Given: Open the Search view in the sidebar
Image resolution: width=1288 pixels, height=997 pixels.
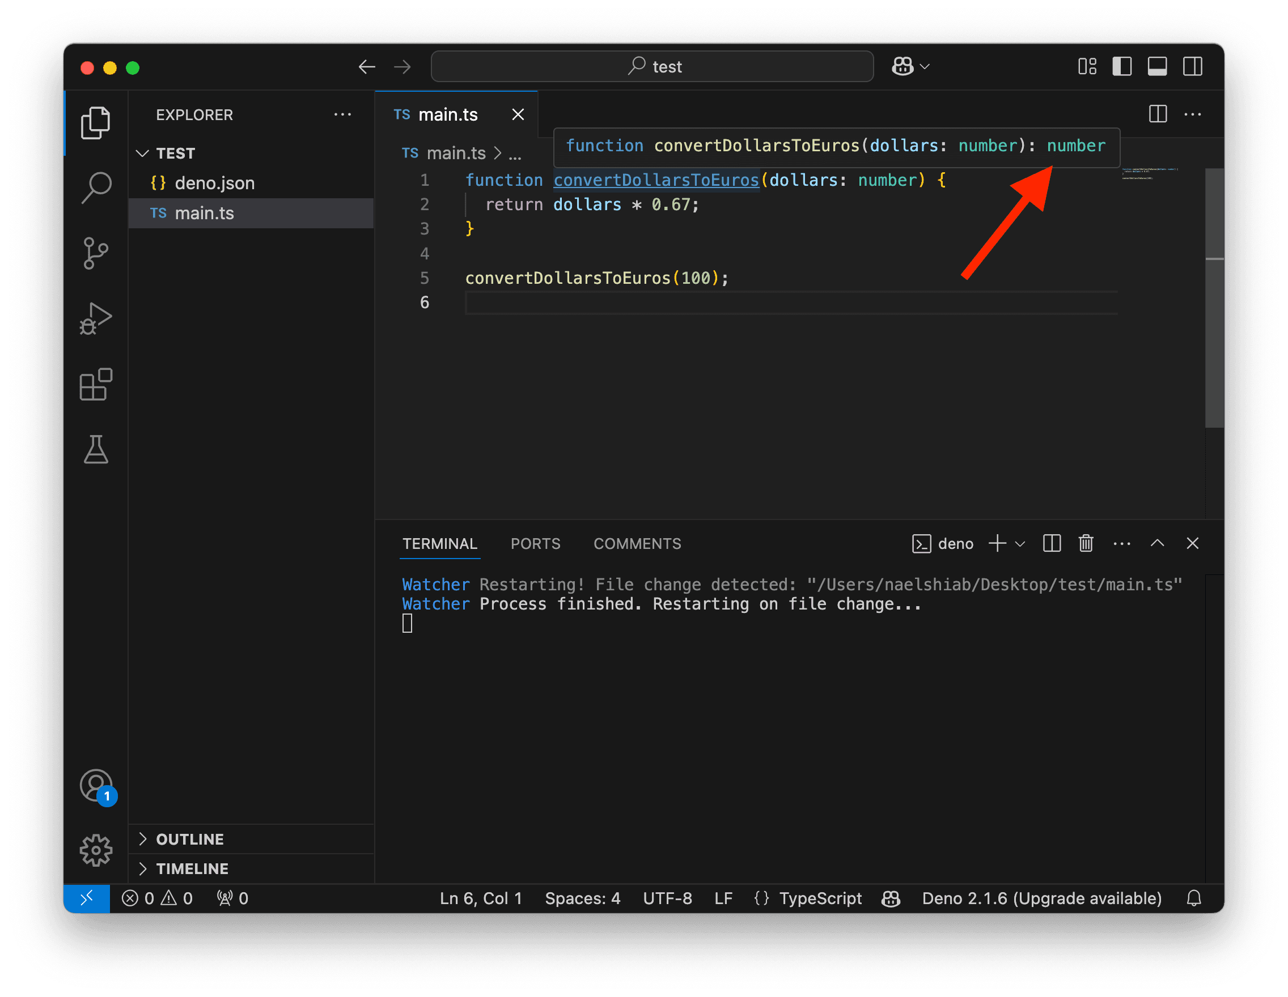Looking at the screenshot, I should click(x=96, y=188).
